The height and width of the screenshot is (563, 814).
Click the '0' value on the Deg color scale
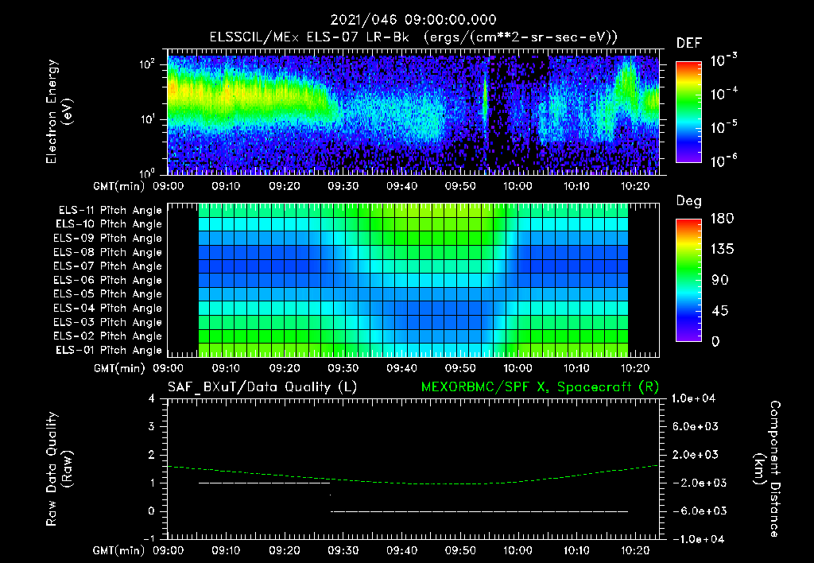[716, 341]
